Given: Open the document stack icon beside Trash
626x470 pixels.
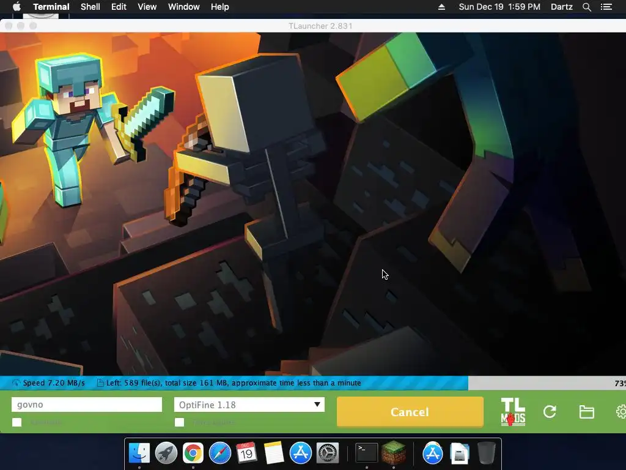Looking at the screenshot, I should [460, 453].
